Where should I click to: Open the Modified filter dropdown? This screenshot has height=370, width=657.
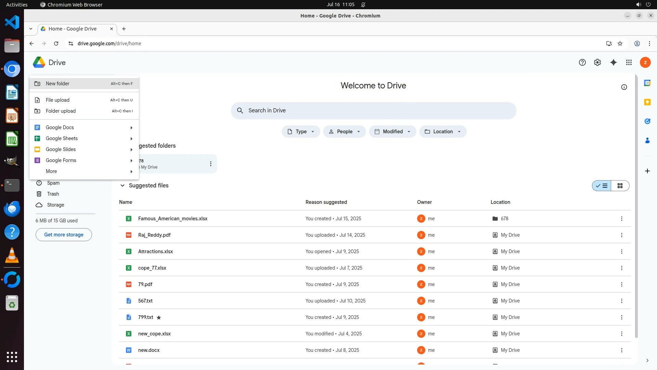pyautogui.click(x=392, y=132)
